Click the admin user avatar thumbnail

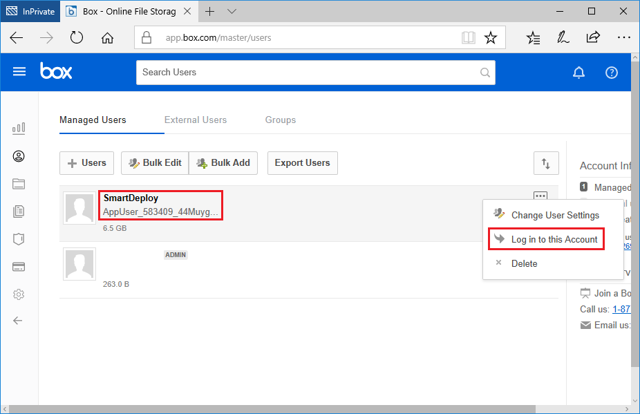pyautogui.click(x=79, y=264)
